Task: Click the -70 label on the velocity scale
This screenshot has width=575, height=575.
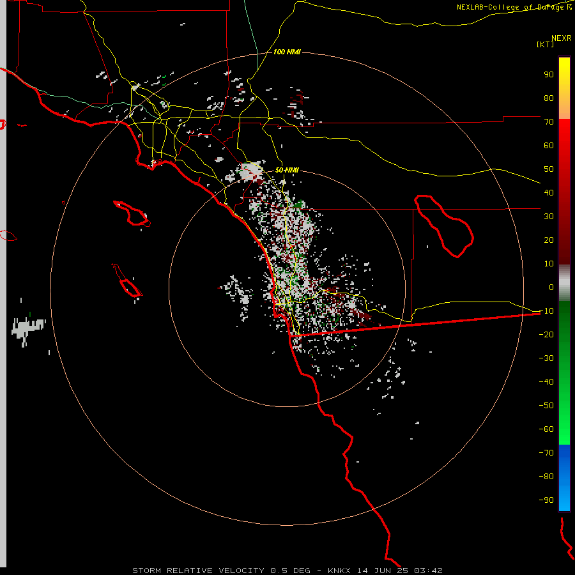Action: (x=546, y=453)
